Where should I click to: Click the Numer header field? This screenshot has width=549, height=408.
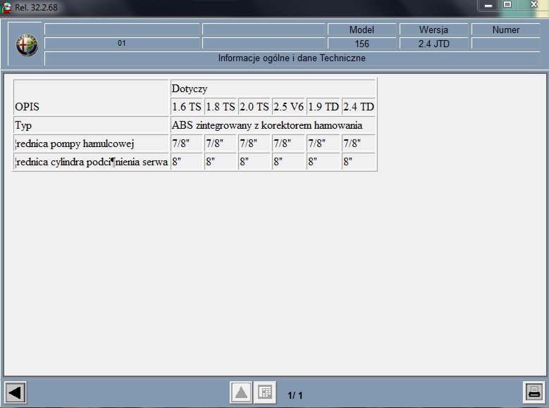coord(505,30)
